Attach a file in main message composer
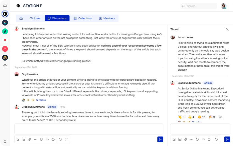 tap(30, 139)
